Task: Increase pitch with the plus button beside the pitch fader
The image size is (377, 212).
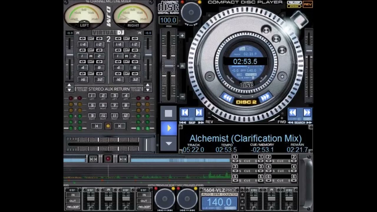Action: coord(182,36)
